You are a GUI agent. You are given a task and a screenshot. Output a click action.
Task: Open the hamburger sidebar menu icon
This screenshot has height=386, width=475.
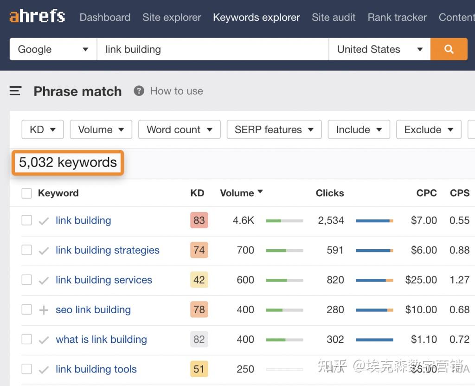[15, 91]
